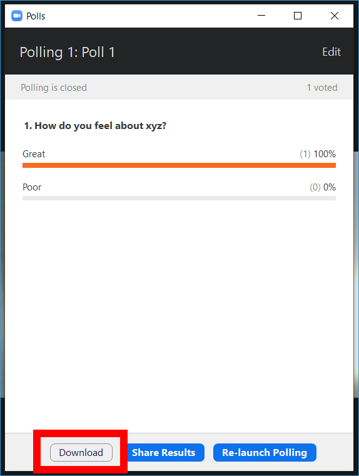Share Results with participants
Viewport: 359px width, 476px height.
(x=165, y=452)
